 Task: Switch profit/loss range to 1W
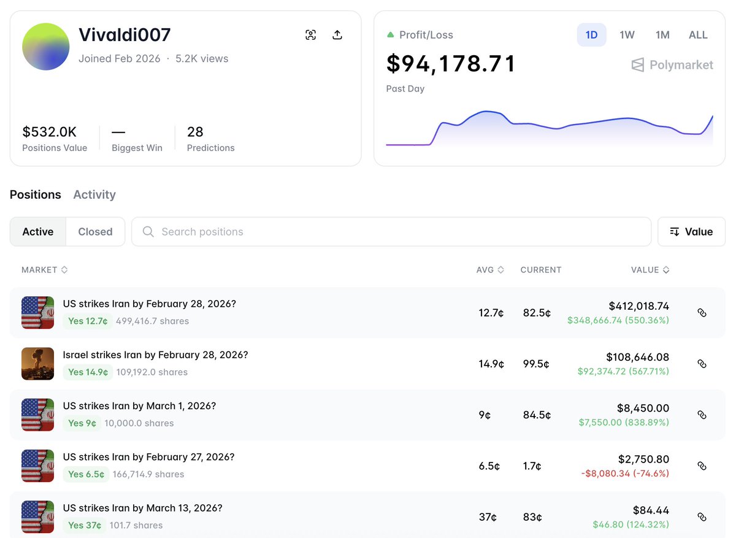click(x=627, y=35)
